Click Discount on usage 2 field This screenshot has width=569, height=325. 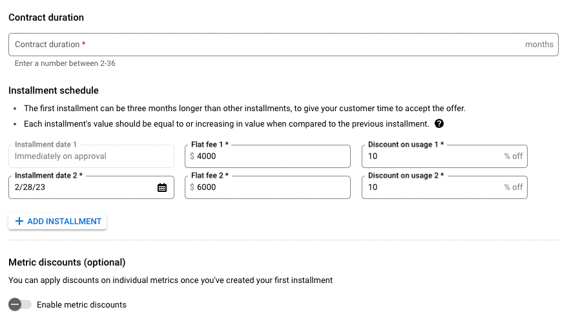tap(444, 187)
